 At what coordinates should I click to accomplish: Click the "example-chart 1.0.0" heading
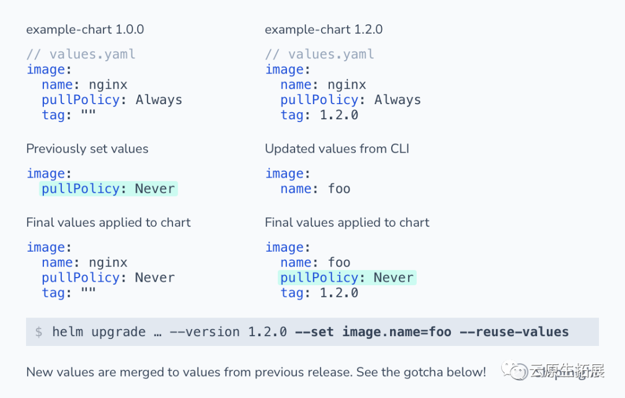pyautogui.click(x=85, y=30)
